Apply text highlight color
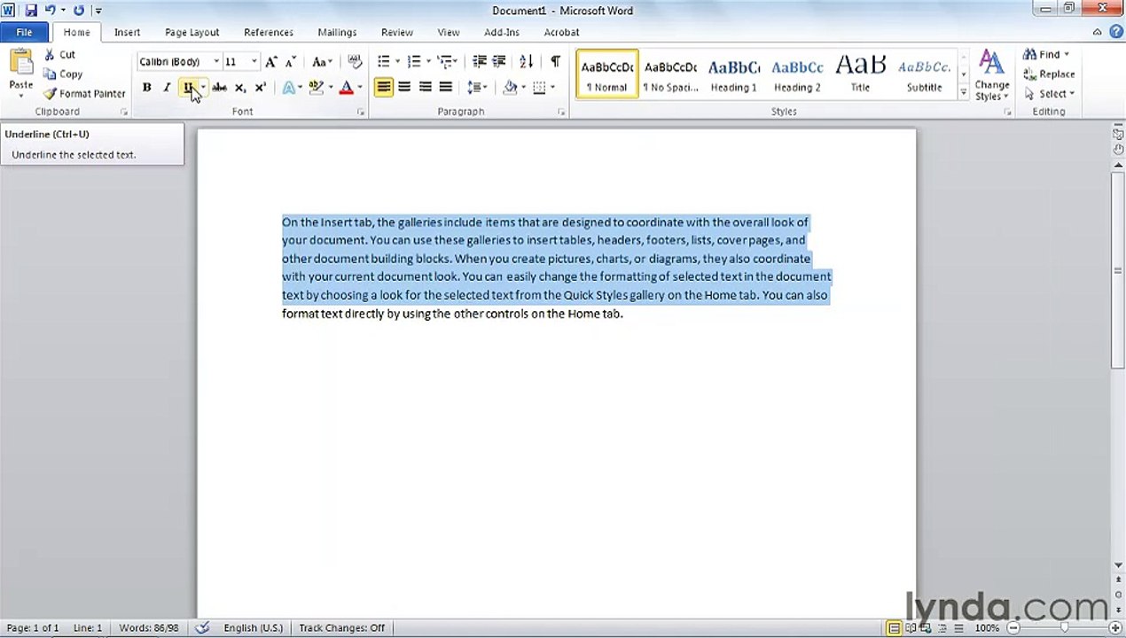 click(x=316, y=88)
